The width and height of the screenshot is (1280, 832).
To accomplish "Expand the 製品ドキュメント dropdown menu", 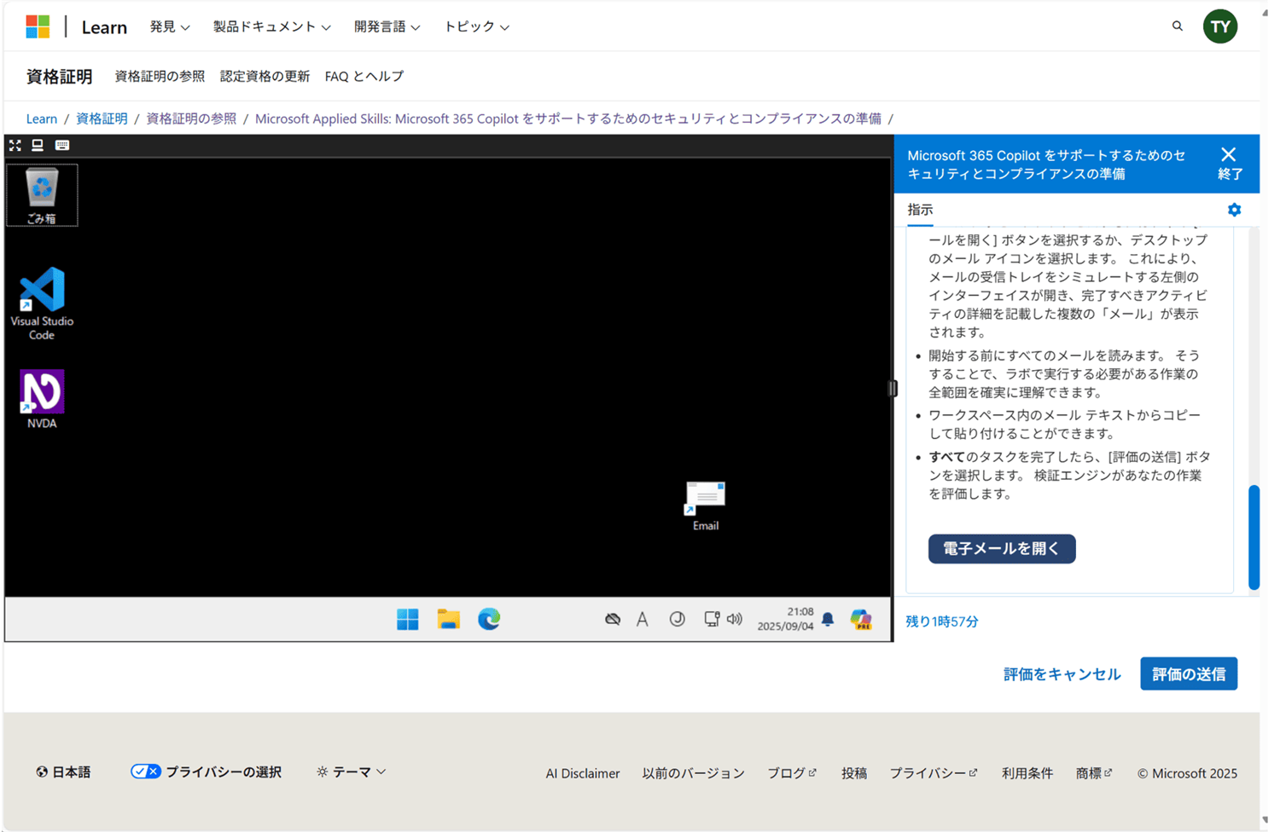I will tap(271, 27).
